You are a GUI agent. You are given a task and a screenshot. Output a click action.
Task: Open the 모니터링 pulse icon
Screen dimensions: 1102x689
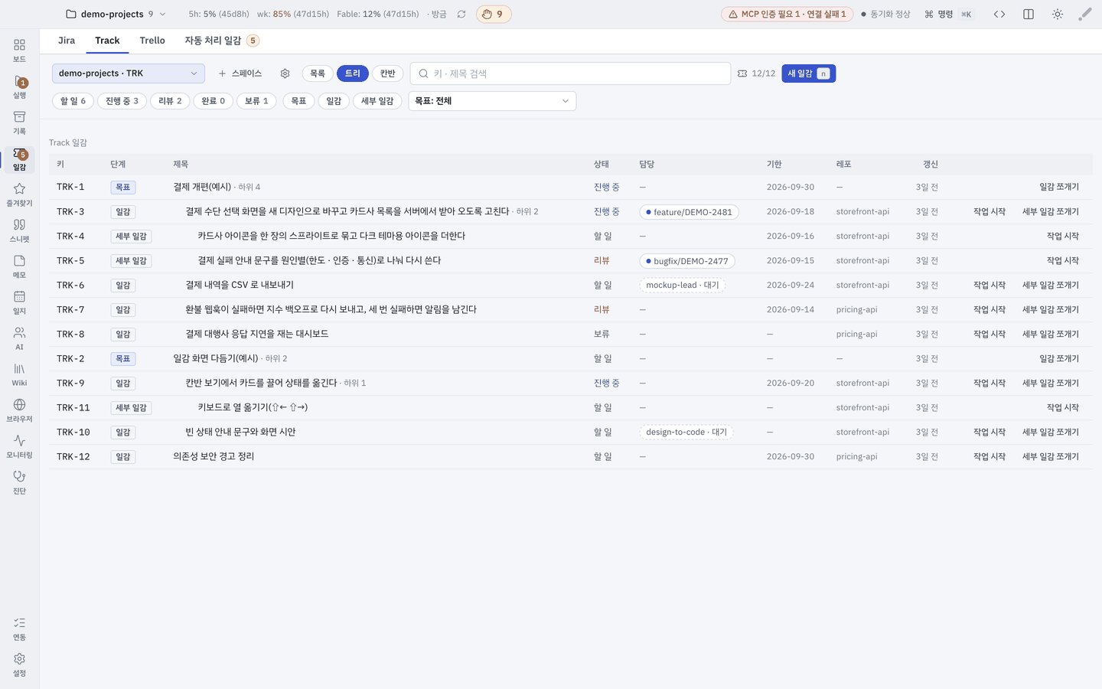tap(19, 446)
